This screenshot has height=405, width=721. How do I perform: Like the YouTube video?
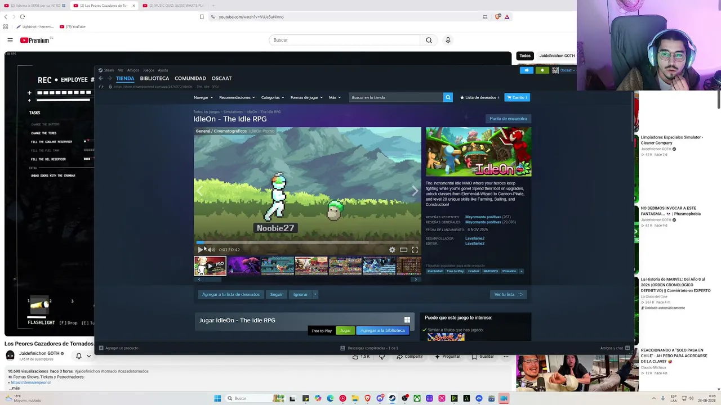[362, 357]
